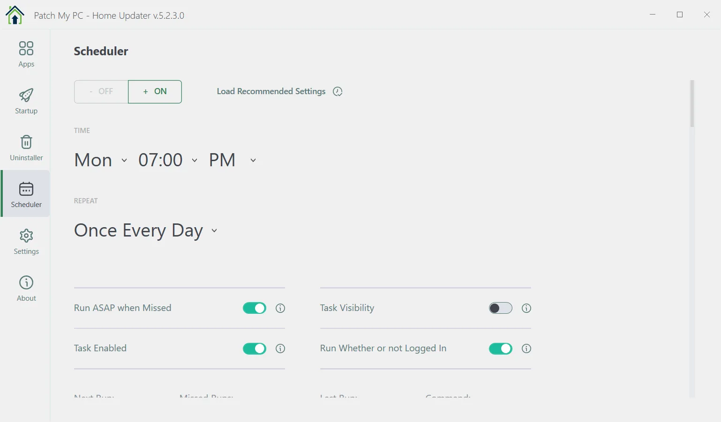Image resolution: width=721 pixels, height=422 pixels.
Task: Turn off the Task Enabled switch
Action: click(x=255, y=348)
